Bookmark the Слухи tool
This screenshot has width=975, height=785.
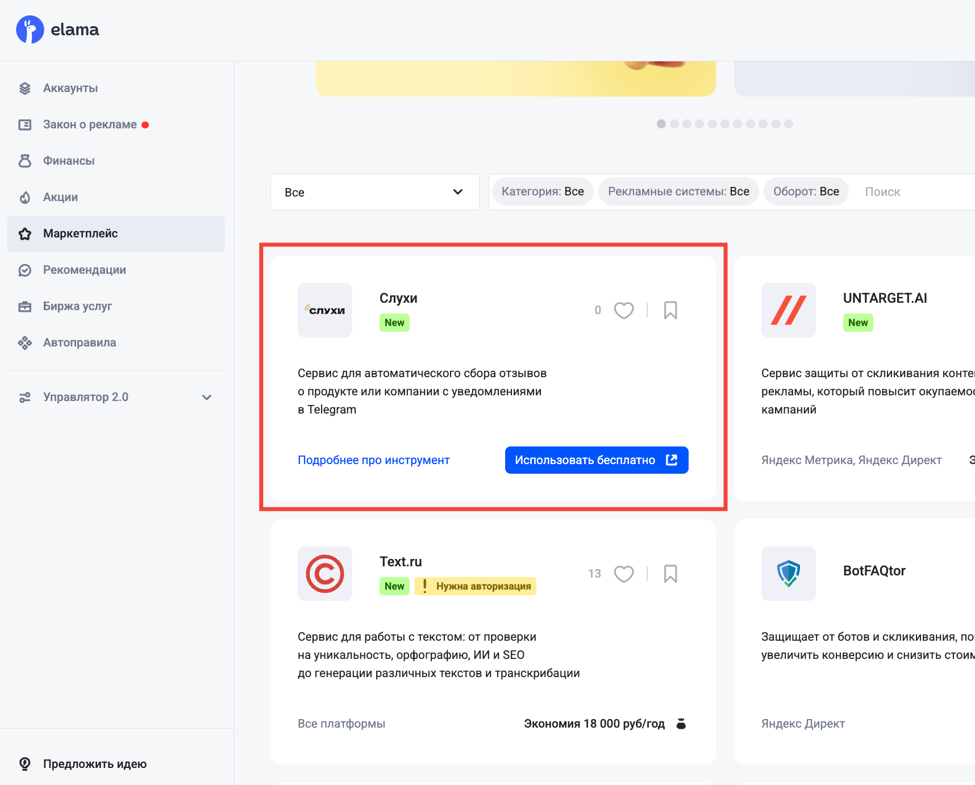point(670,310)
